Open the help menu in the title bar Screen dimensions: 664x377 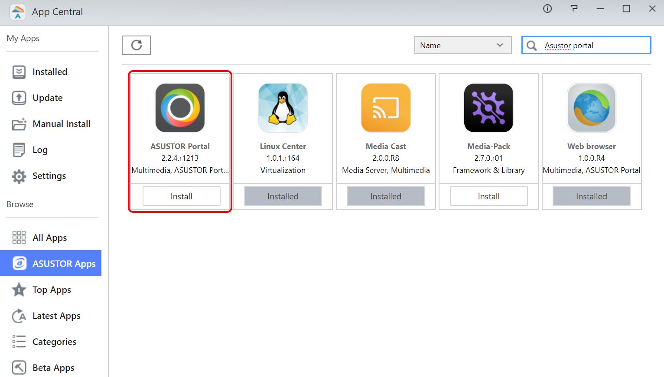(574, 8)
